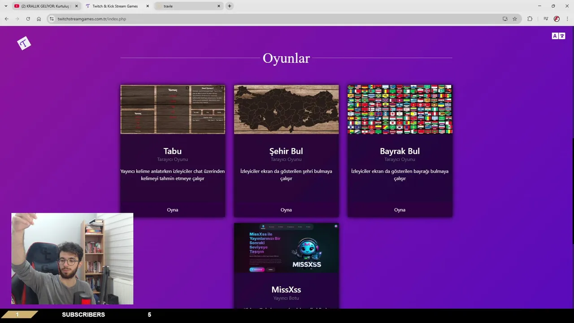Click the webcam overlay video
This screenshot has height=323, width=574.
pyautogui.click(x=72, y=259)
